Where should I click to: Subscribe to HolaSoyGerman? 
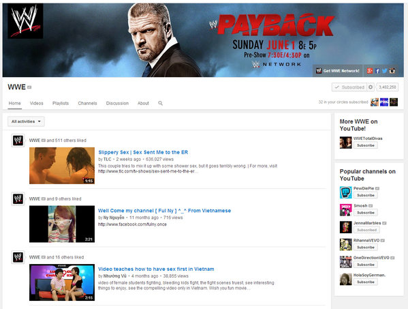366,282
